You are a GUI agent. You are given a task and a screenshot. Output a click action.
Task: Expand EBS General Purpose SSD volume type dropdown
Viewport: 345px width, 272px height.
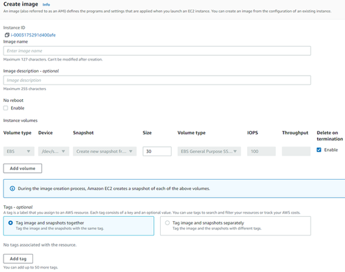[209, 151]
